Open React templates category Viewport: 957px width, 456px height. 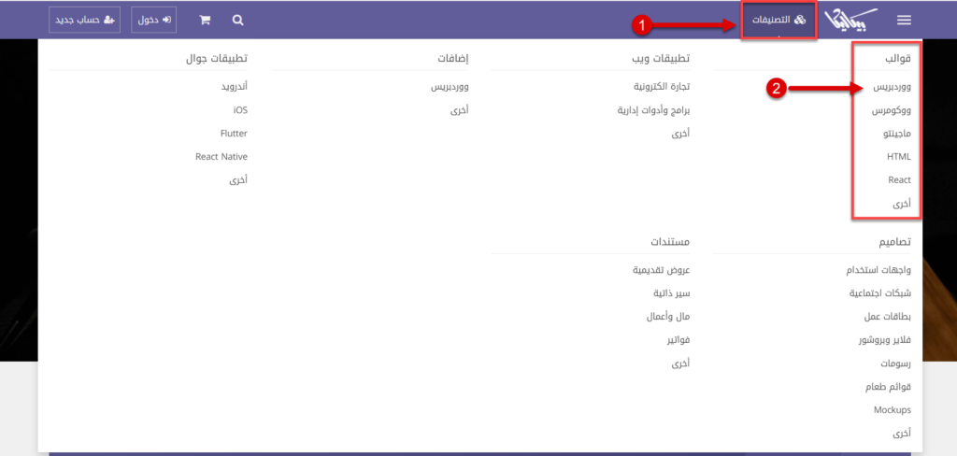tap(898, 179)
